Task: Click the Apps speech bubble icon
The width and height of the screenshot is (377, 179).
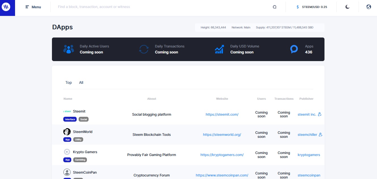Action: pos(294,49)
